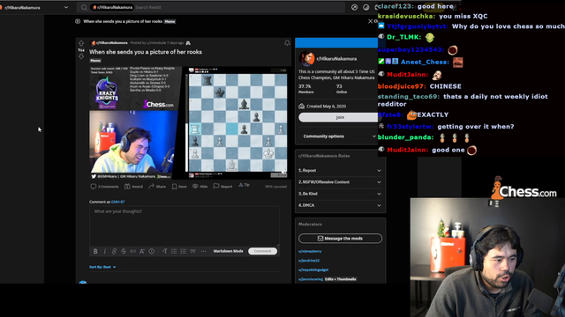Open the Popular compass icon in header

(x=354, y=7)
